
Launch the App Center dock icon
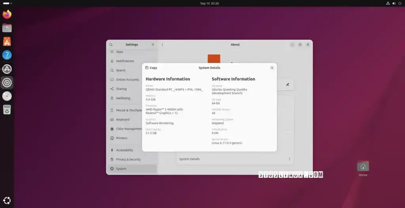click(x=7, y=42)
